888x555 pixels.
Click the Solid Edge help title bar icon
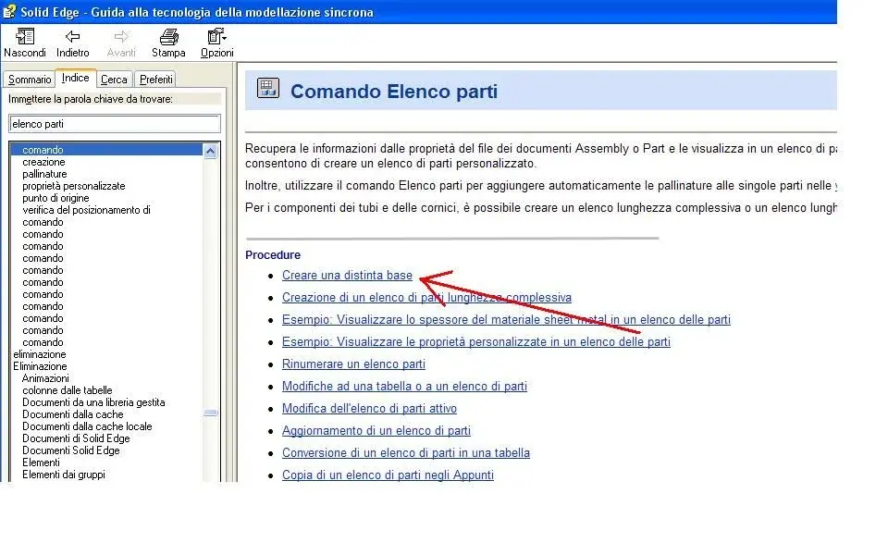pos(9,12)
